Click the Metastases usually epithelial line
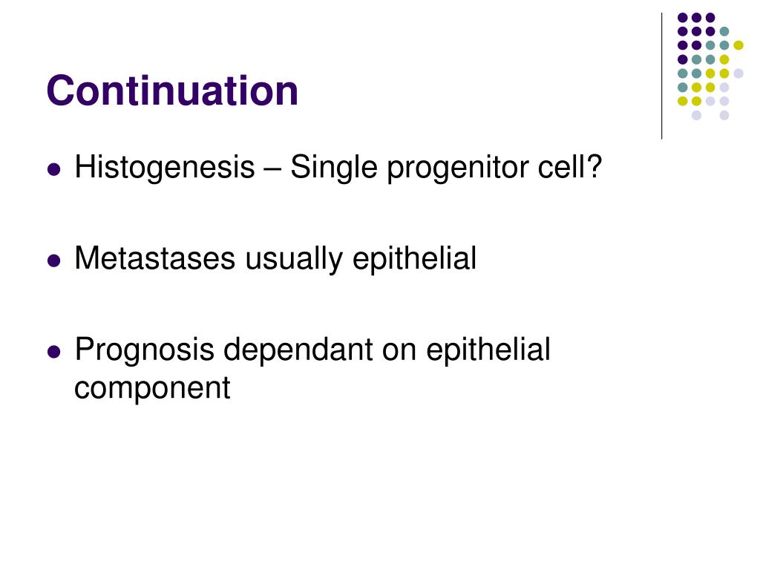The image size is (760, 570). tap(275, 259)
